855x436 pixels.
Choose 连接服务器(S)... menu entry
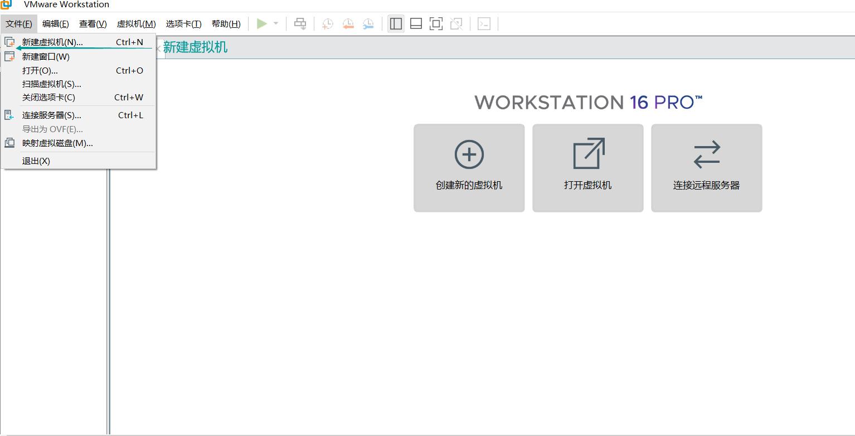(x=79, y=115)
